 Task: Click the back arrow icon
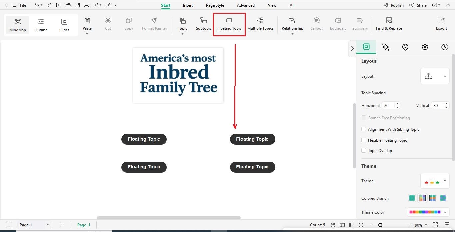point(6,5)
